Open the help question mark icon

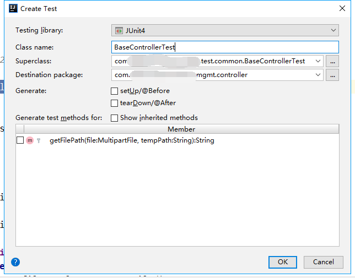[15, 262]
